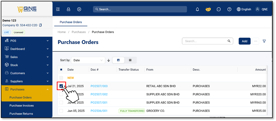The width and height of the screenshot is (276, 121).
Task: Expand the Sales menu chevron
Action: click(x=48, y=57)
